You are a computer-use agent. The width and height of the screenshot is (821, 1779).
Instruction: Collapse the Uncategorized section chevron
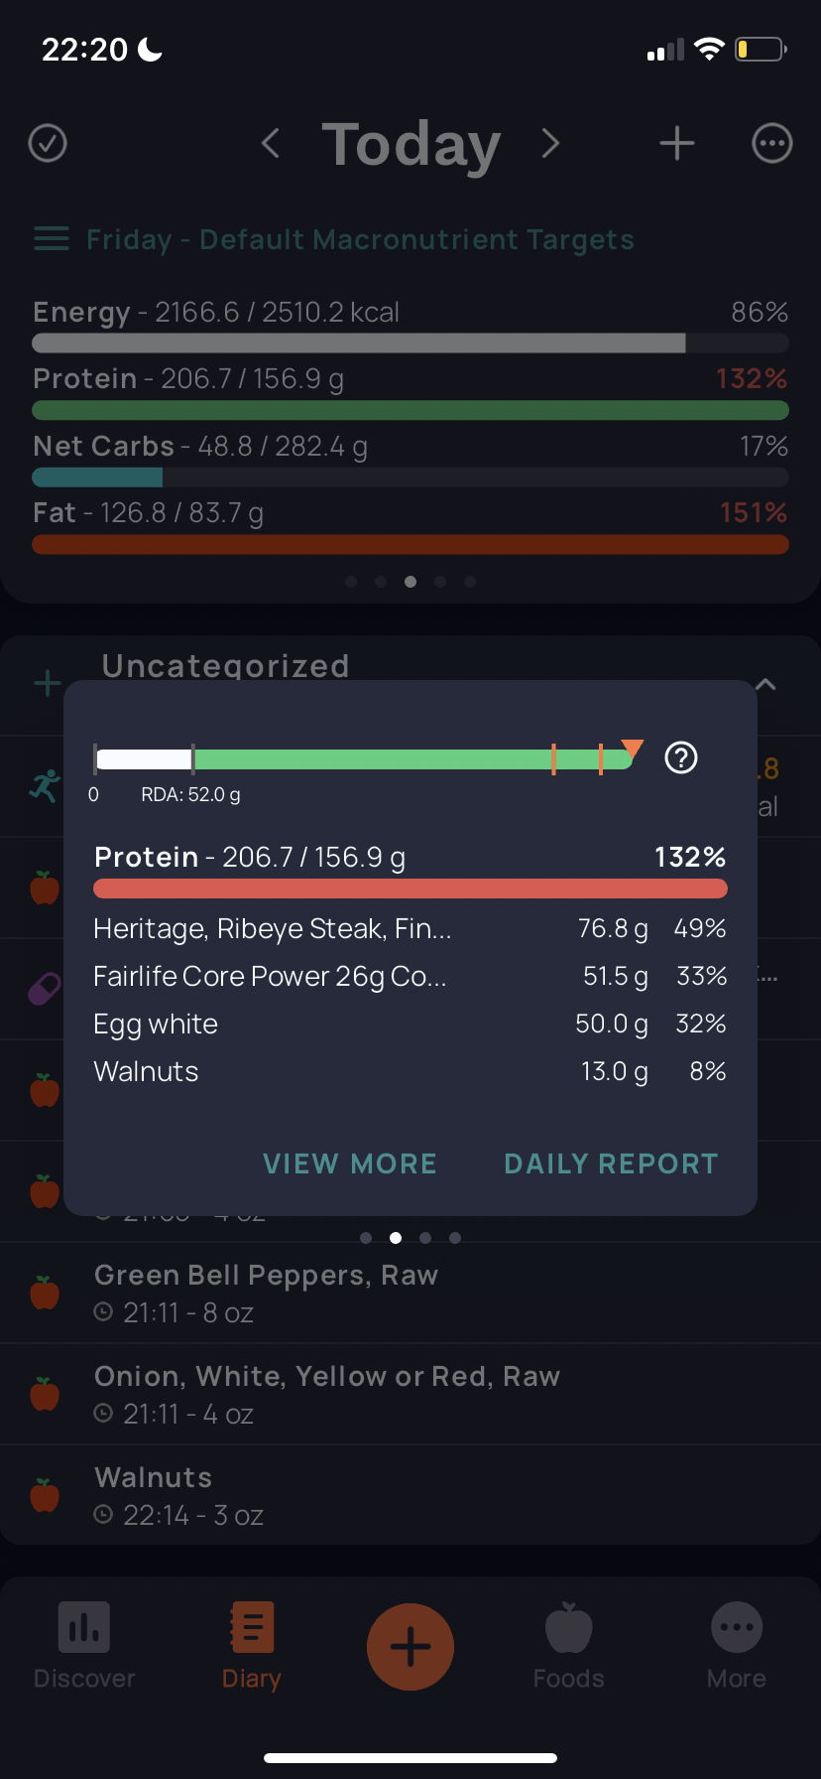765,684
